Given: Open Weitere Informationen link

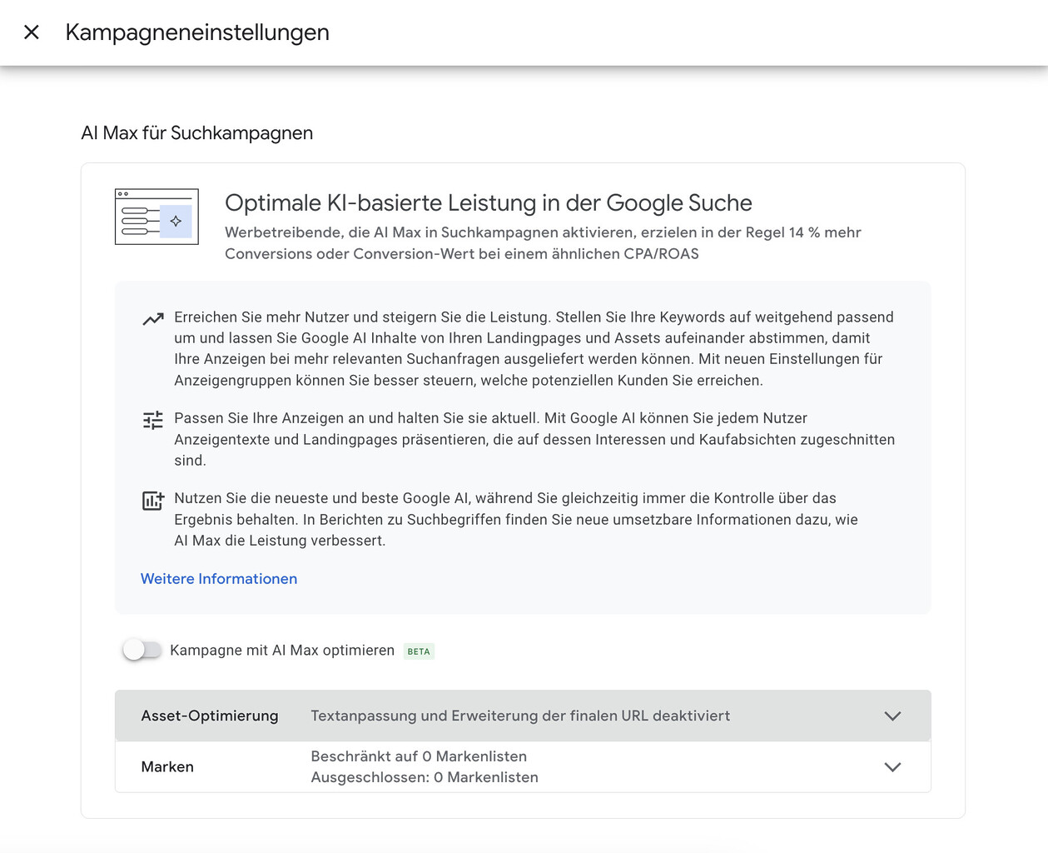Looking at the screenshot, I should coord(219,578).
